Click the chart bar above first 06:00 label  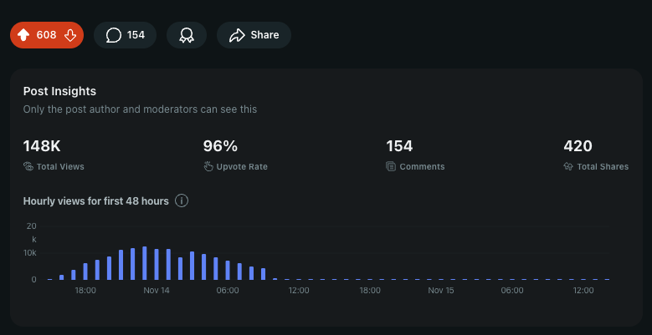point(228,270)
